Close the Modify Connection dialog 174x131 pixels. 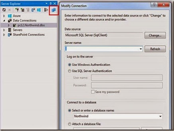164,5
